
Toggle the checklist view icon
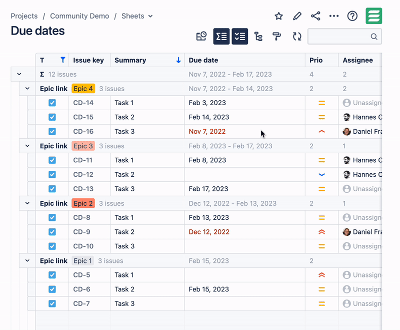(239, 36)
